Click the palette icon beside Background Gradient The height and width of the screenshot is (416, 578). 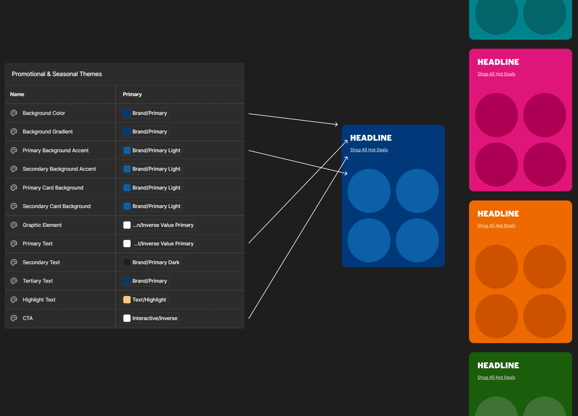[14, 132]
